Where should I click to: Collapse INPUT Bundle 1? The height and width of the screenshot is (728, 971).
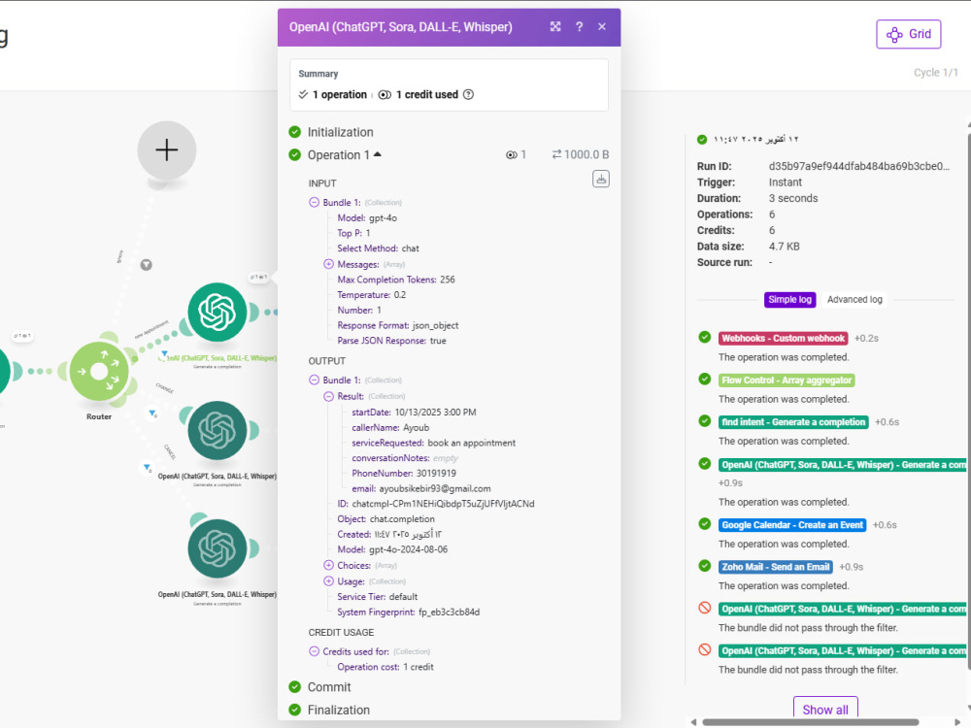coord(314,203)
